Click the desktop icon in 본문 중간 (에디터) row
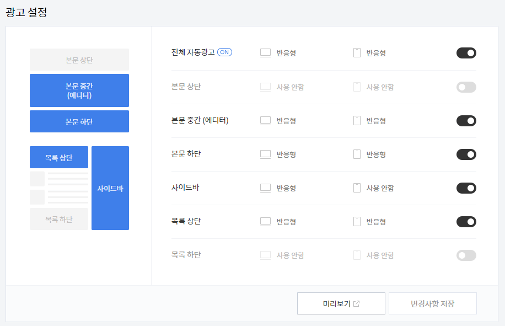Viewport: 505px width, 326px height. tap(265, 121)
